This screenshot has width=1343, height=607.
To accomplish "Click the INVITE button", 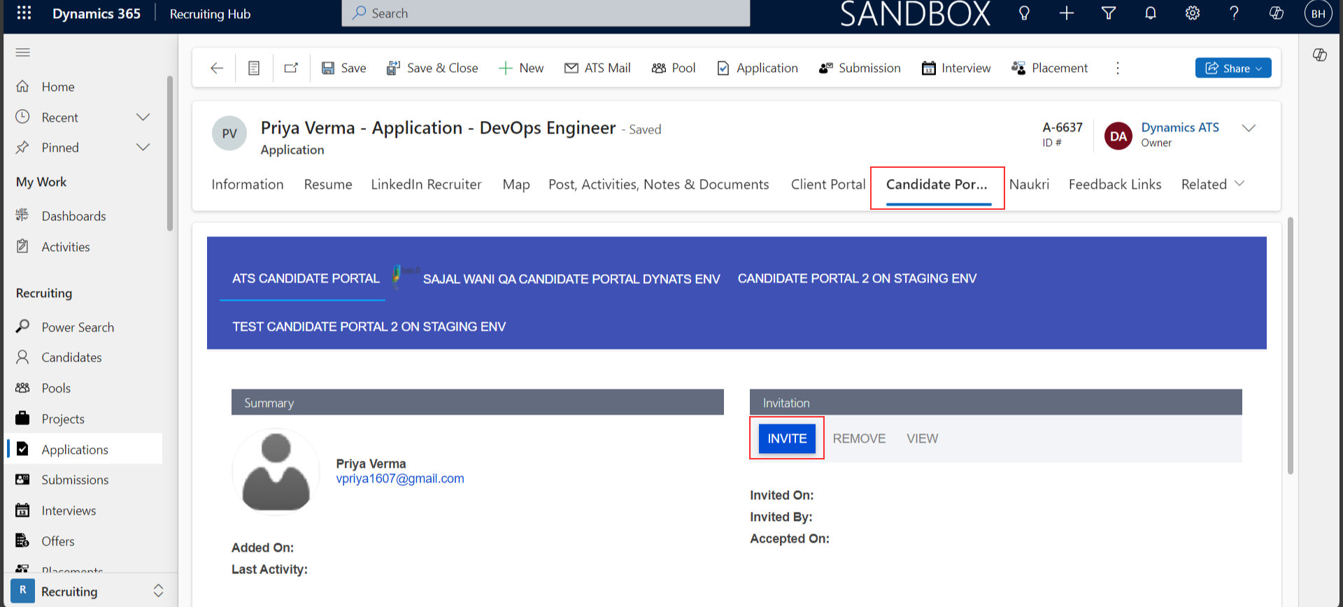I will (x=787, y=438).
